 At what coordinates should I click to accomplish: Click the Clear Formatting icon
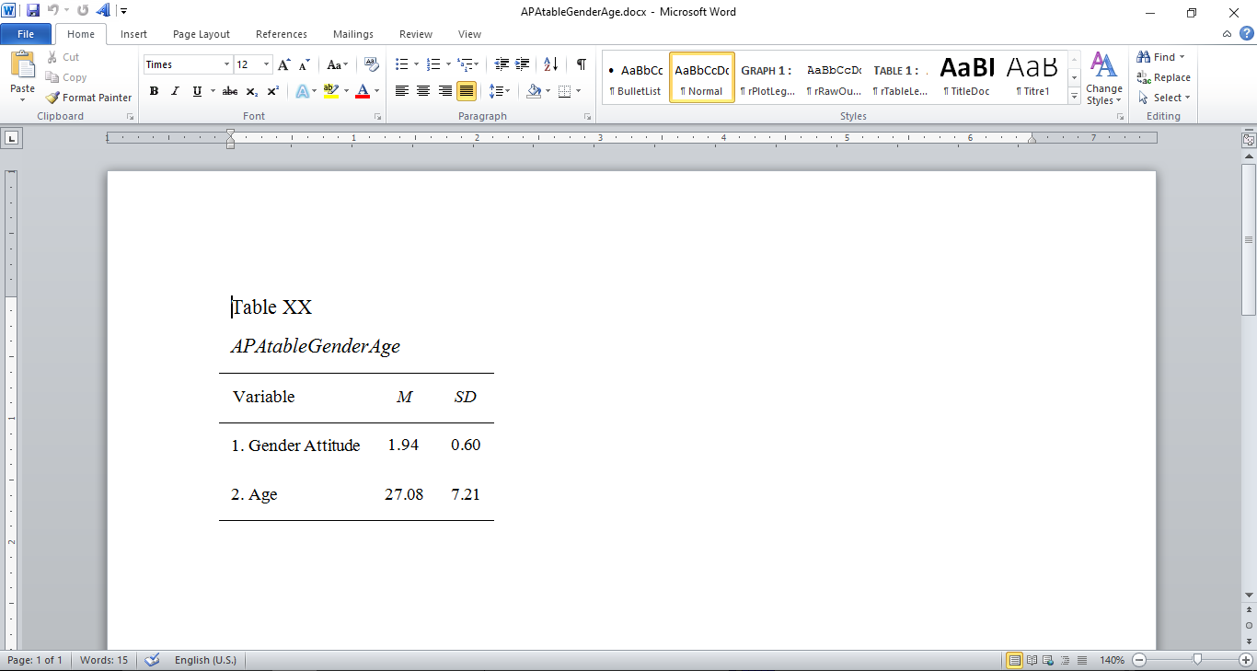click(x=372, y=64)
